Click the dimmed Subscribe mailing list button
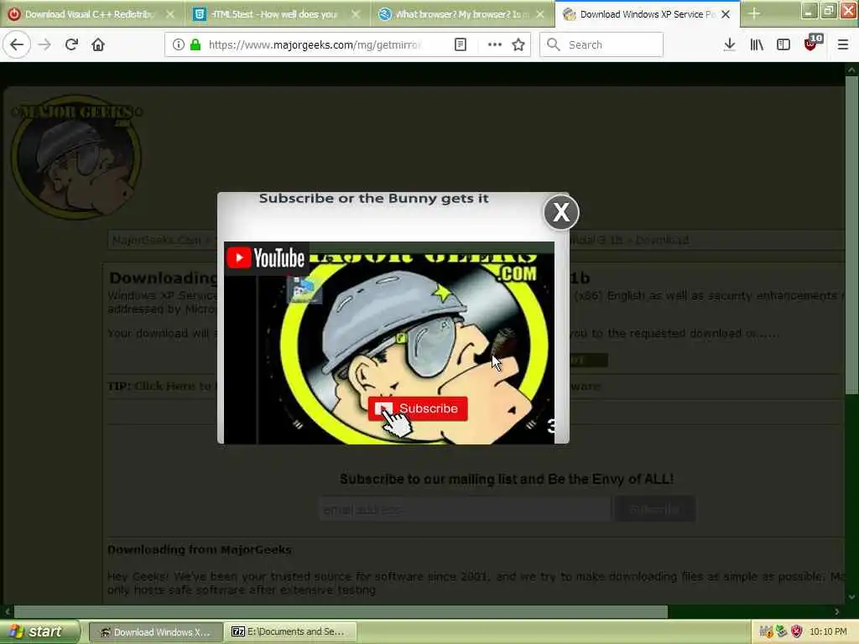This screenshot has height=644, width=859. point(654,509)
